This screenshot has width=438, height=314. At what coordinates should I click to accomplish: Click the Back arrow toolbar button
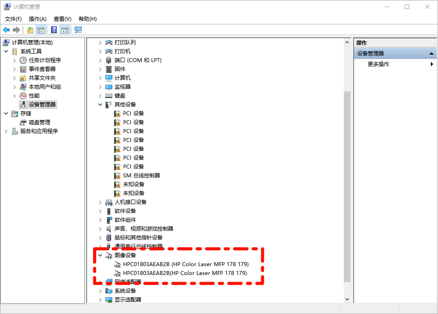(x=6, y=30)
